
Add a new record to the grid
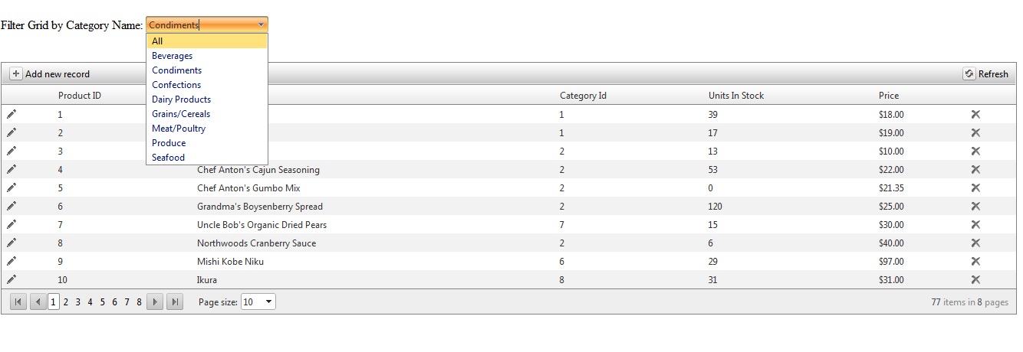coord(50,74)
